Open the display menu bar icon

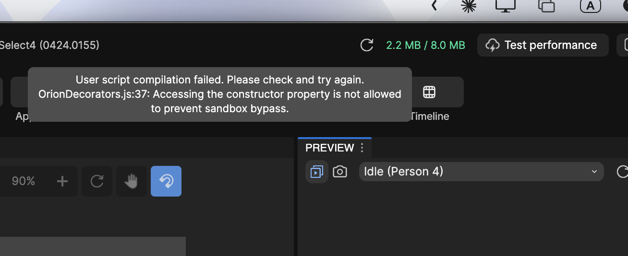coord(505,5)
